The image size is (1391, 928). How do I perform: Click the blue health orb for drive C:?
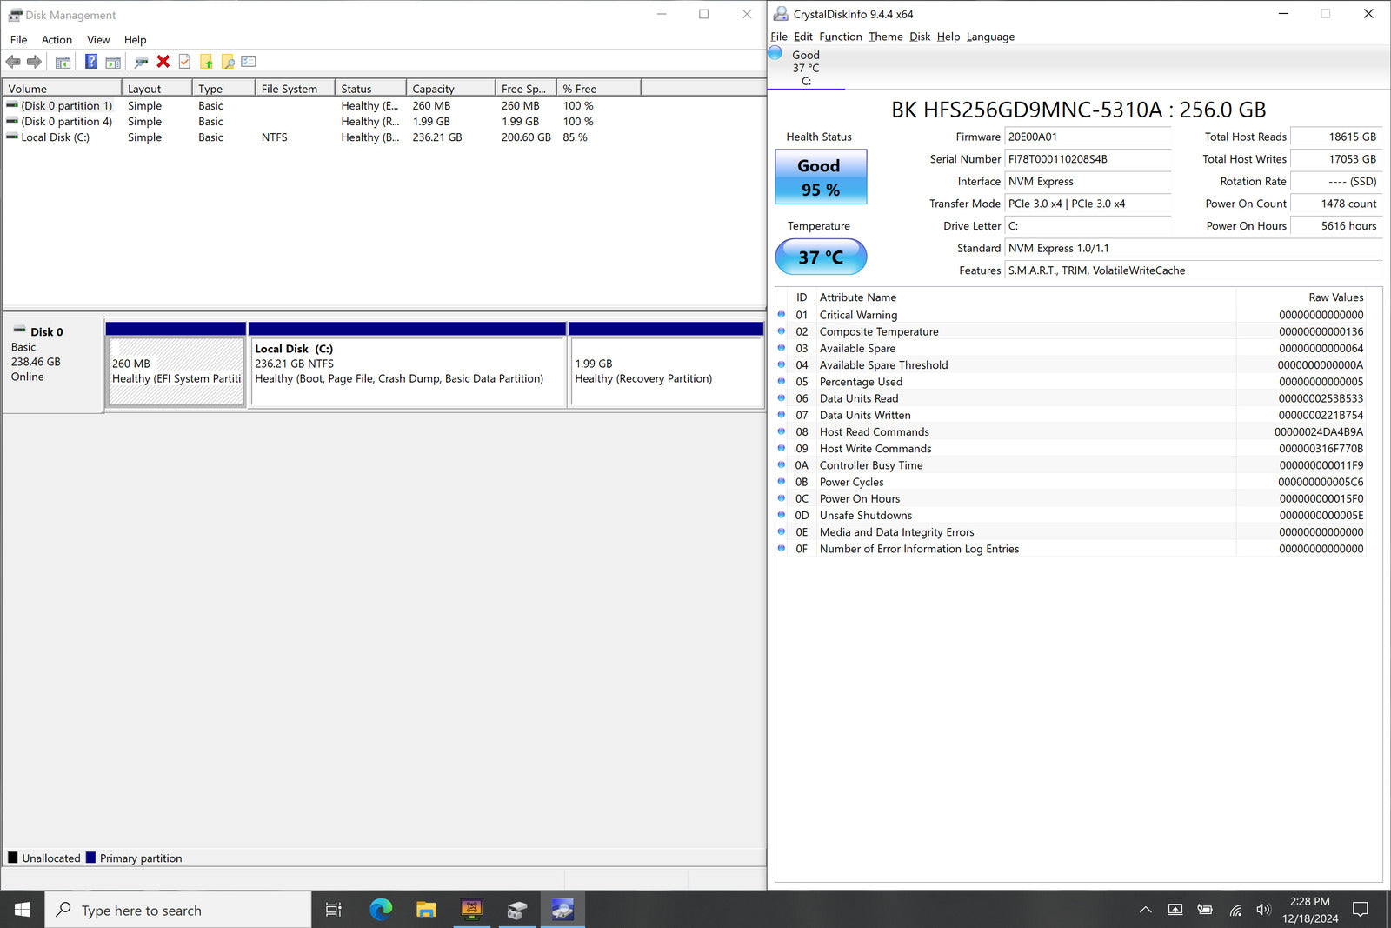pos(775,53)
